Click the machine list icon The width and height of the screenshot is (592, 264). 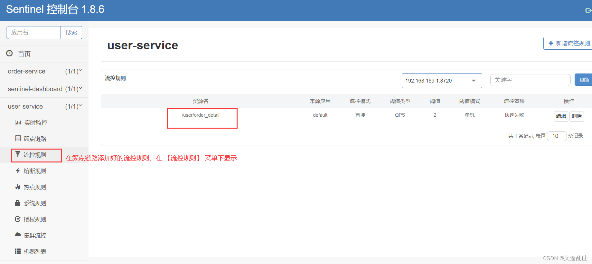coord(18,251)
